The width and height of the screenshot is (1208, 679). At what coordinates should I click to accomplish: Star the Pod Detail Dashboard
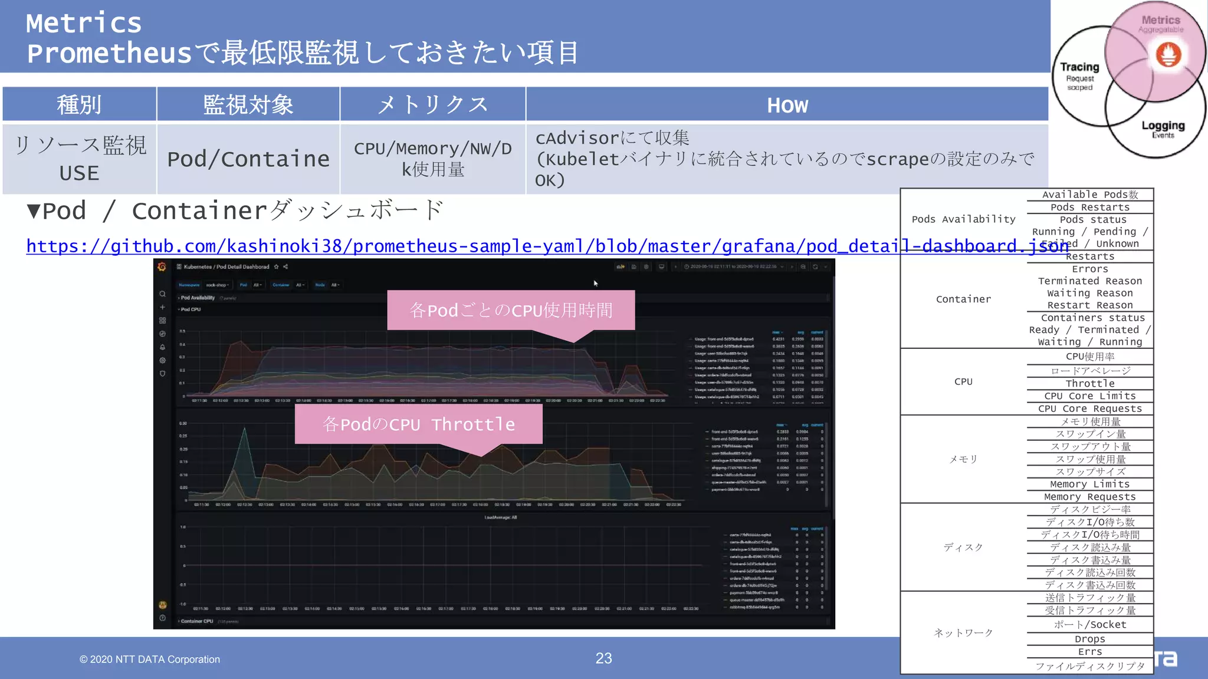276,267
